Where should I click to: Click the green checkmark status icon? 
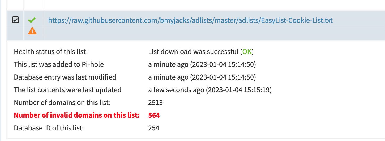pyautogui.click(x=32, y=20)
